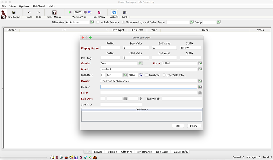The width and height of the screenshot is (273, 160).
Task: Open the Filter View dropdown
Action: click(x=92, y=22)
